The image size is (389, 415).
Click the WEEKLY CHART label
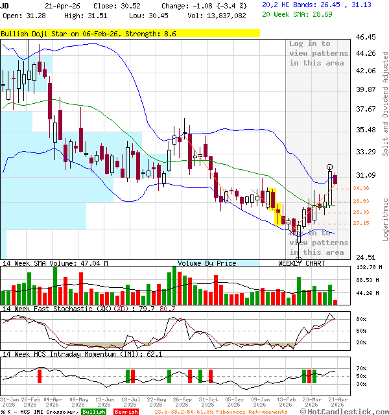301,263
